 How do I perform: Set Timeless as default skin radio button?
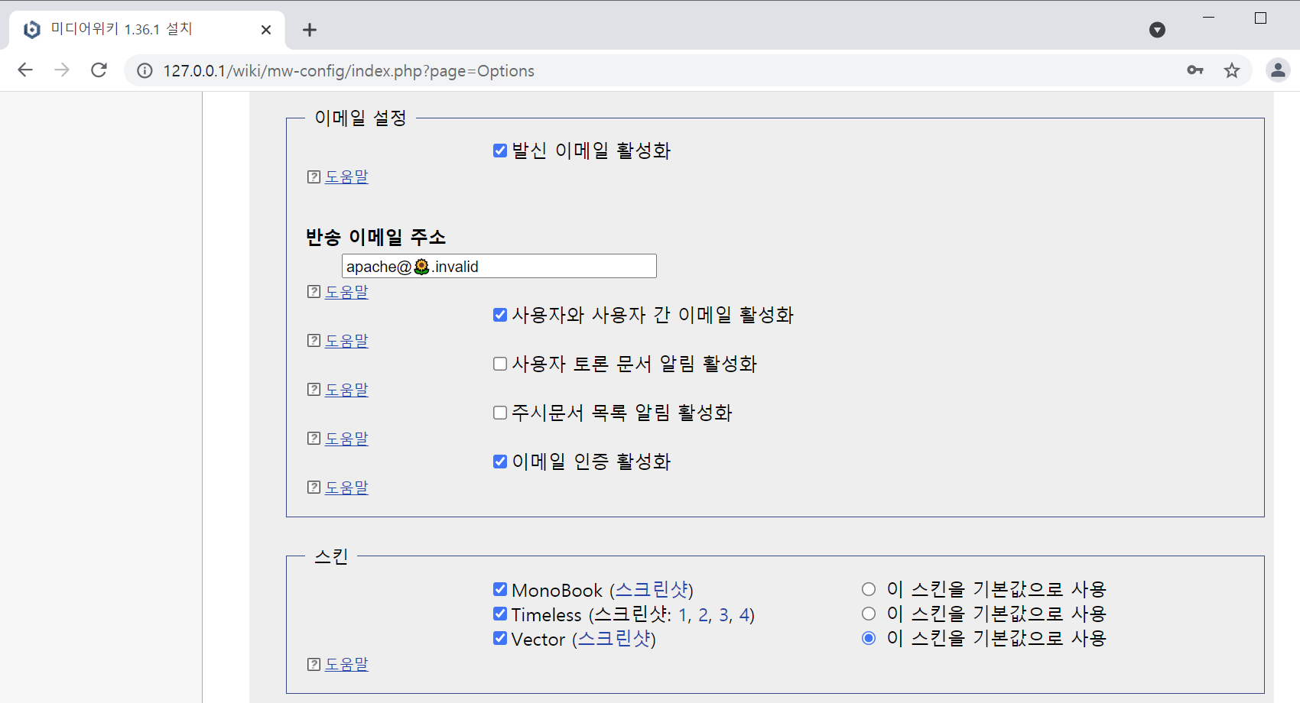click(x=869, y=614)
